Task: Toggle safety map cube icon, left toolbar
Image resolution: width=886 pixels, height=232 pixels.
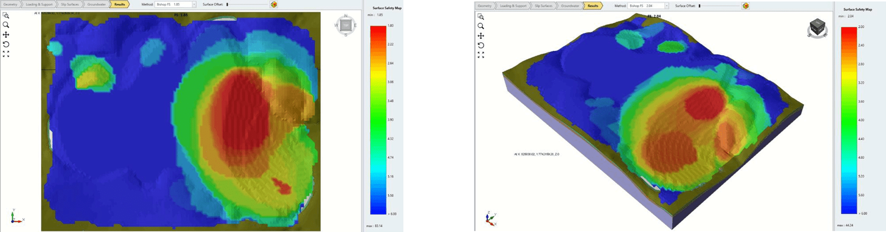Action: [274, 5]
